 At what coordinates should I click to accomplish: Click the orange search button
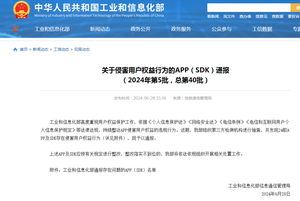click(295, 8)
